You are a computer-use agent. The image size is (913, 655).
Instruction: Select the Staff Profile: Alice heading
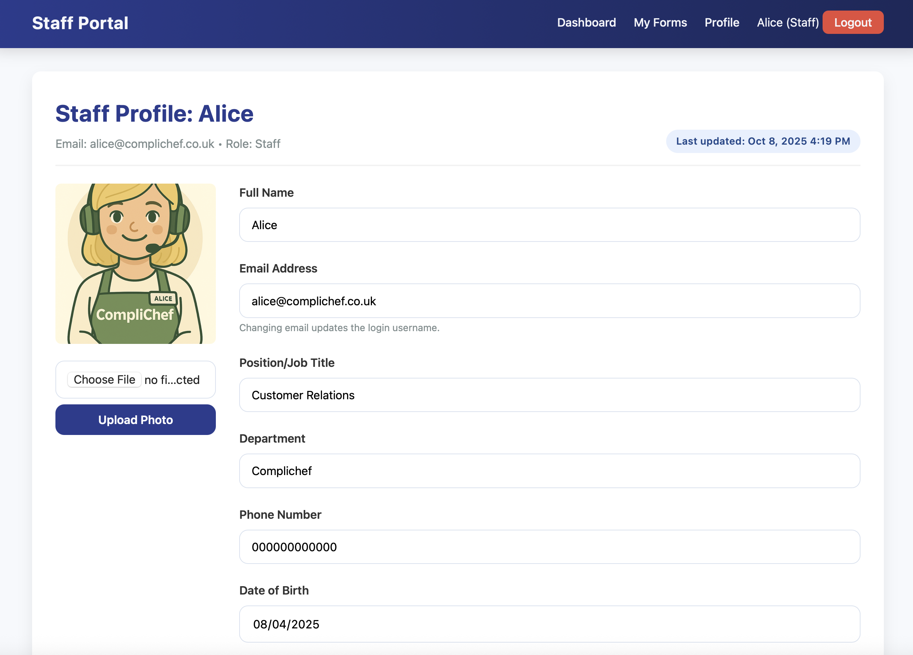coord(154,114)
